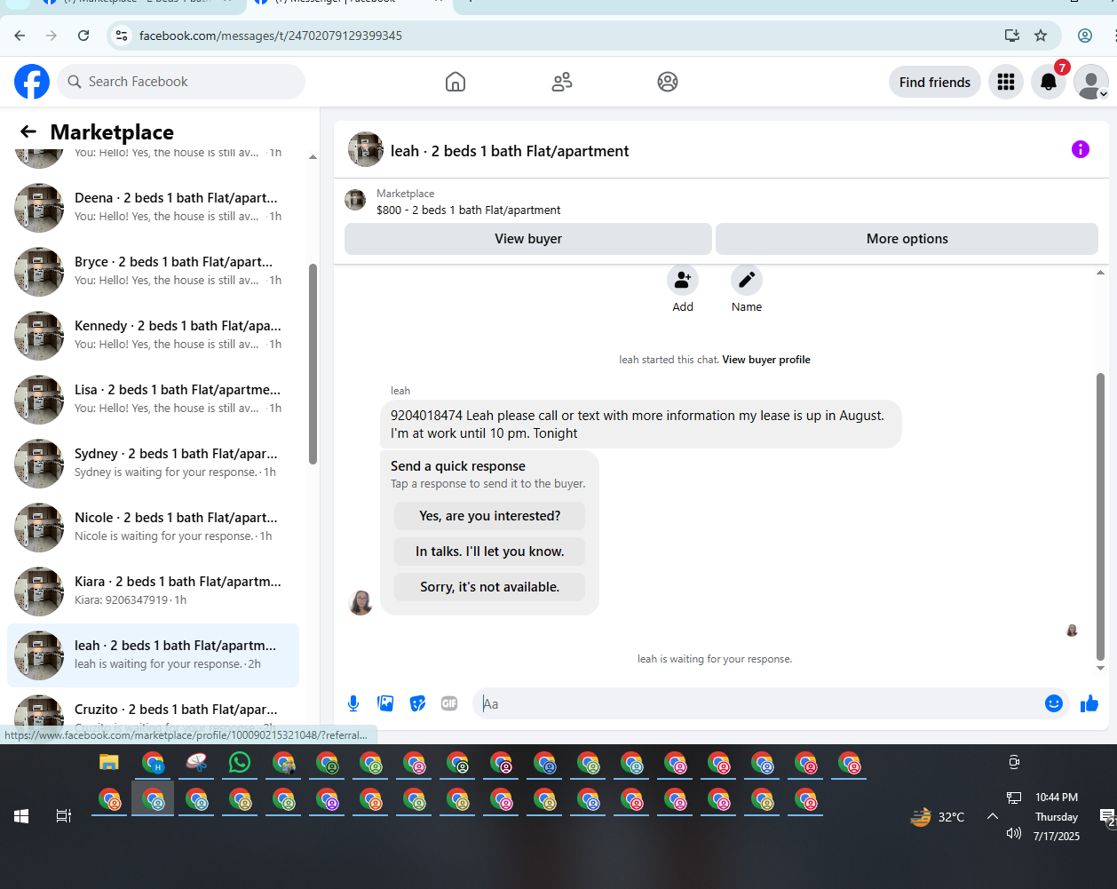Choose a sticker icon
Viewport: 1117px width, 889px height.
click(417, 703)
